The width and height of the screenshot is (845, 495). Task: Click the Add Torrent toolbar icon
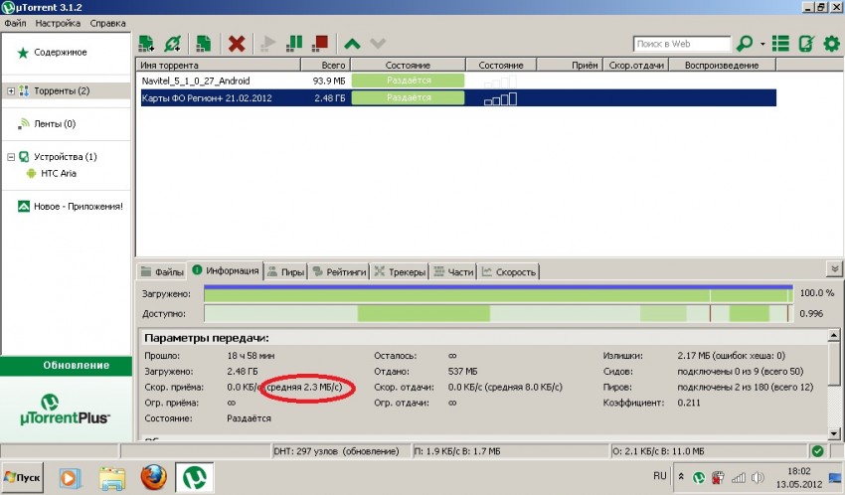[x=147, y=43]
